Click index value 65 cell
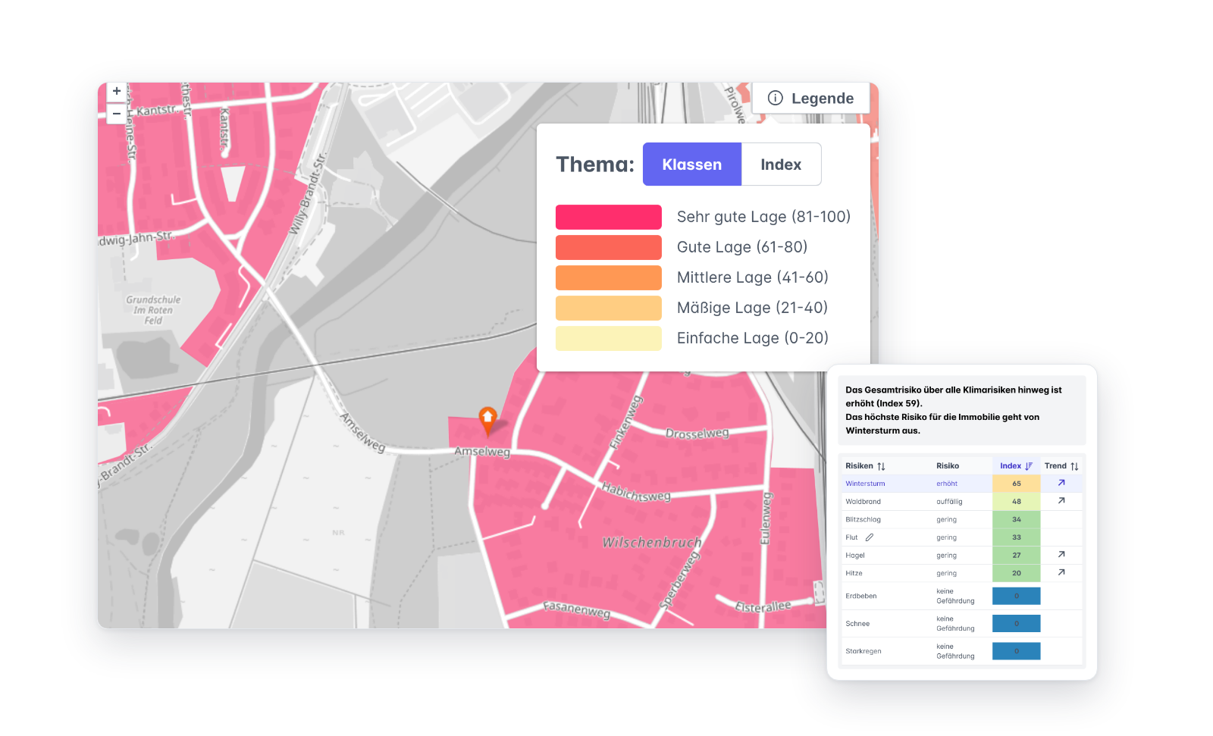This screenshot has height=736, width=1213. (x=1017, y=483)
